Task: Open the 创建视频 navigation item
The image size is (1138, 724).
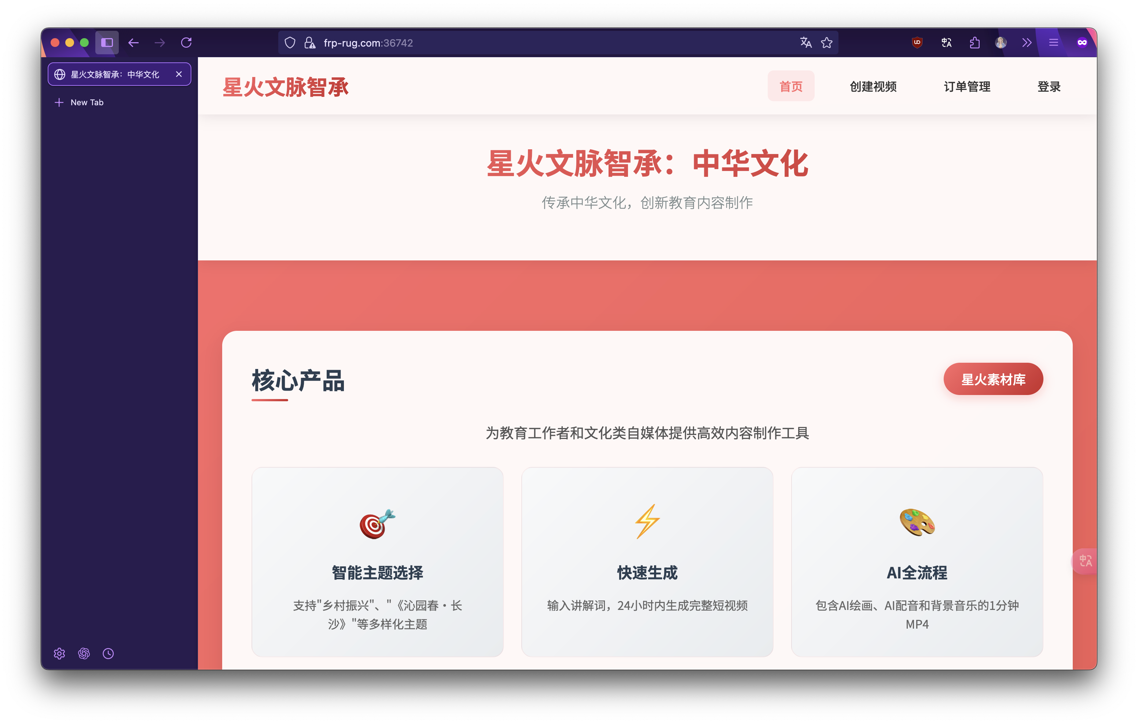Action: pyautogui.click(x=873, y=87)
